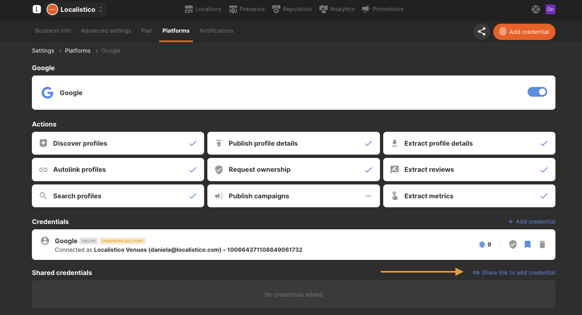Click the credential's blue bookmark icon
The height and width of the screenshot is (315, 582).
pos(528,244)
